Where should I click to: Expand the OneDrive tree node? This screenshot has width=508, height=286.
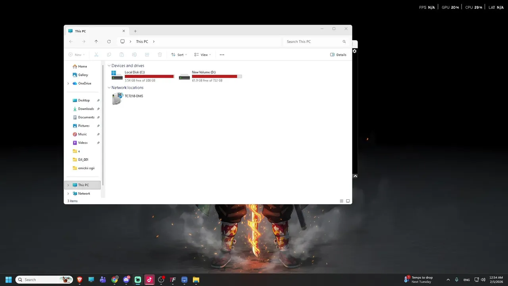(68, 83)
